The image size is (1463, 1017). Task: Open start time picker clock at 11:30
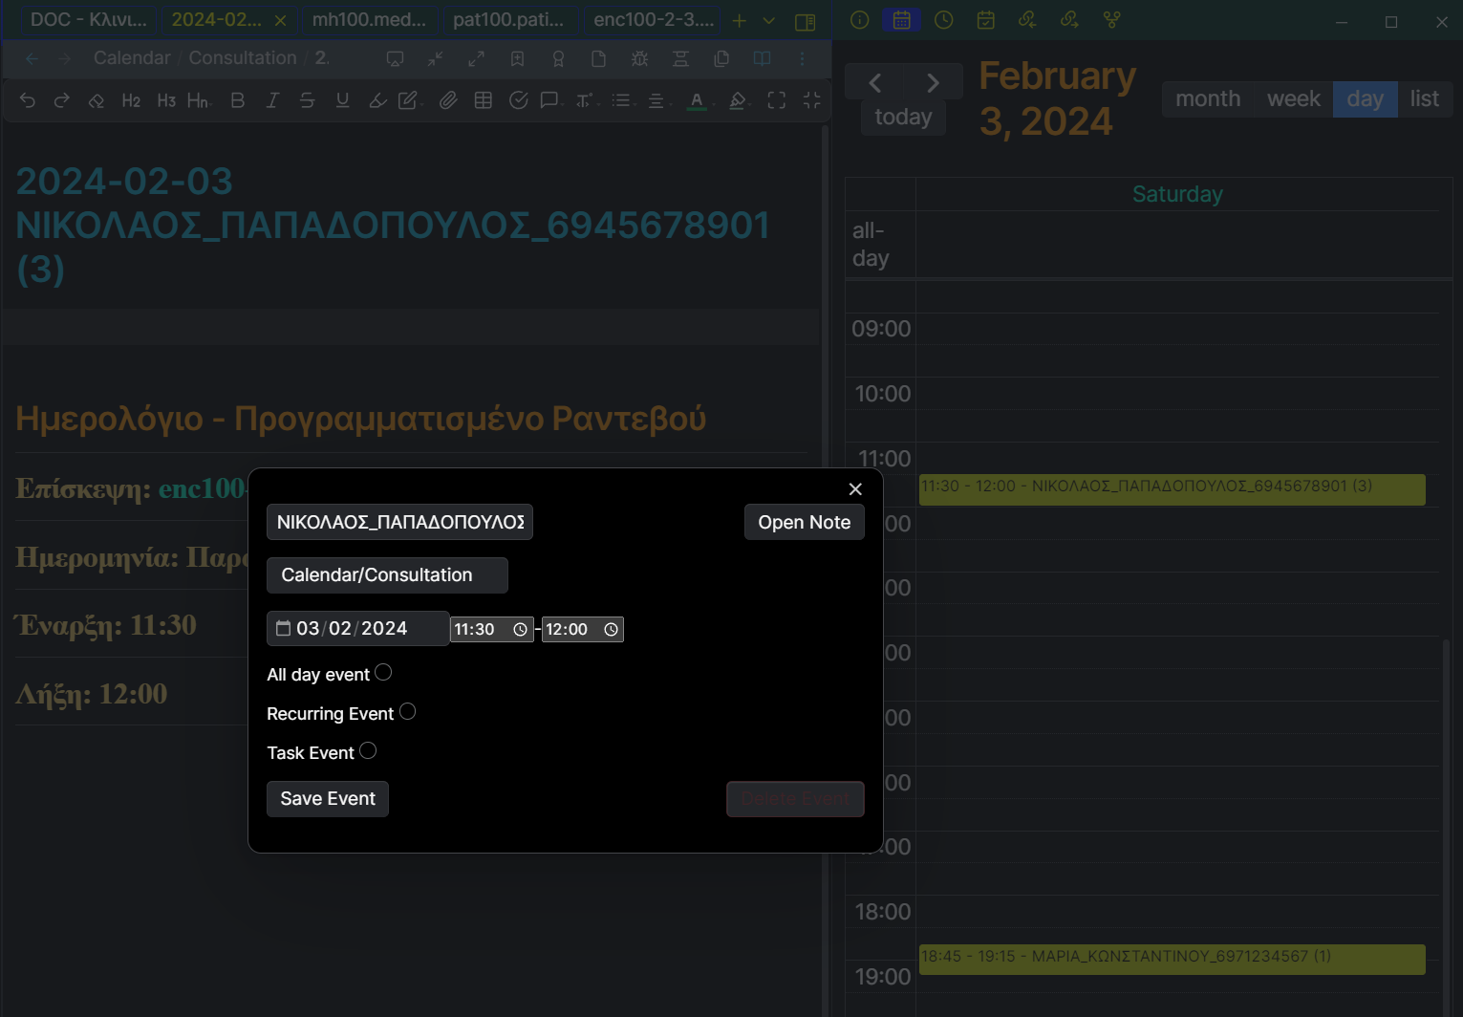click(520, 629)
